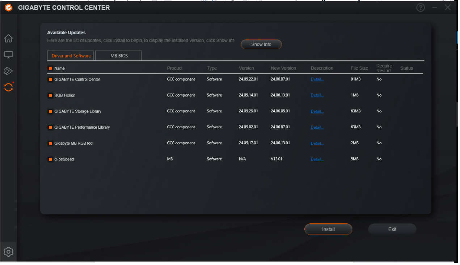This screenshot has height=265, width=460.
Task: Open Detail link for GIGABYTE Control Center
Action: pos(317,79)
